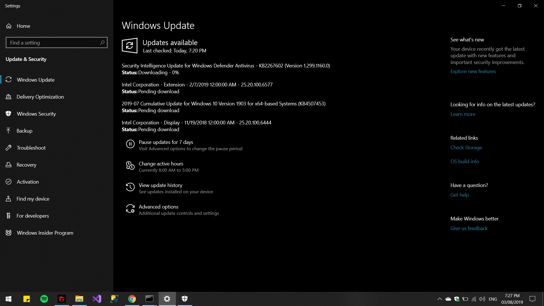Click the battery tray icon
Screen dimensions: 544x306
465,299
